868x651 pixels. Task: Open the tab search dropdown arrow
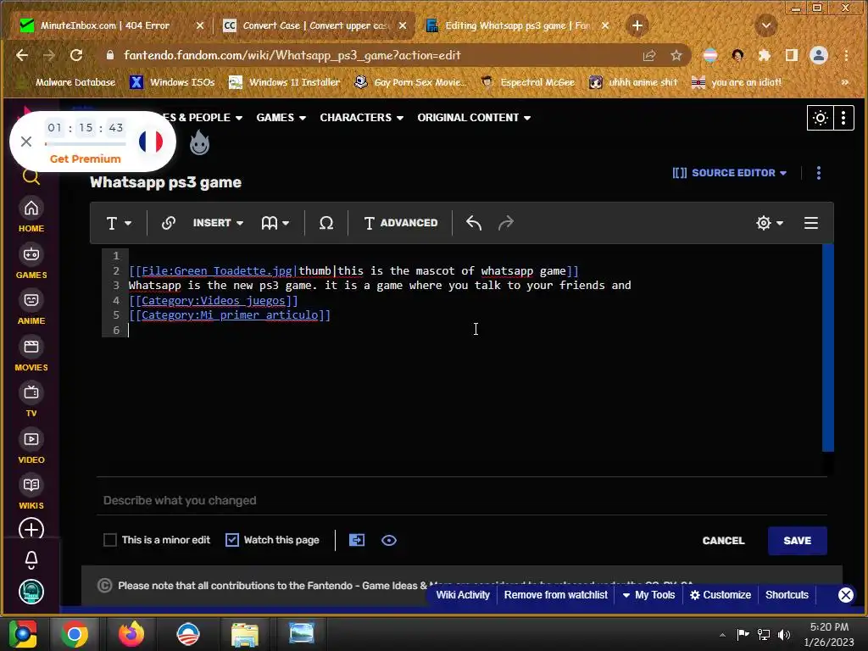(x=766, y=25)
